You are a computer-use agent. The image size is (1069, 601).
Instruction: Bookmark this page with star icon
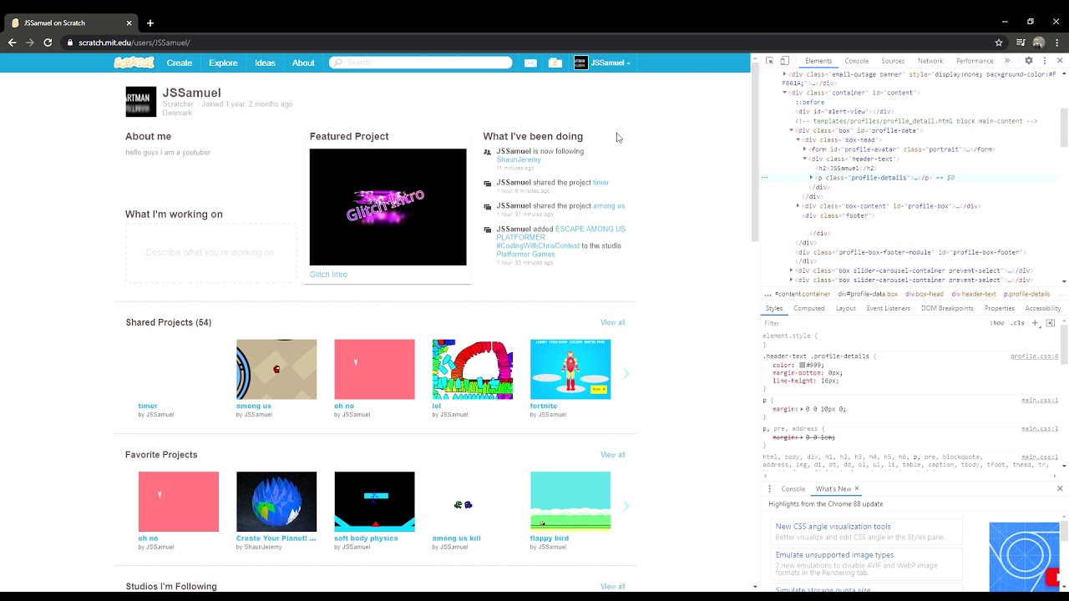[x=999, y=43]
